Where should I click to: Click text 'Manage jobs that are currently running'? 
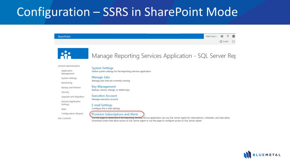point(111,81)
